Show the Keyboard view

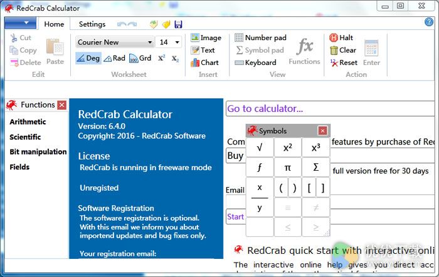tap(256, 63)
